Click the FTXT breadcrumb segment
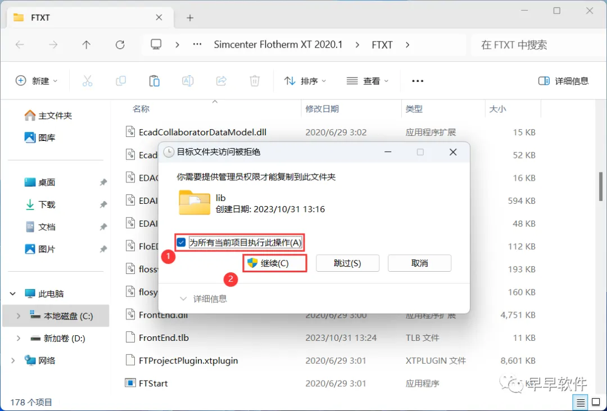Image resolution: width=607 pixels, height=411 pixels. (x=382, y=45)
